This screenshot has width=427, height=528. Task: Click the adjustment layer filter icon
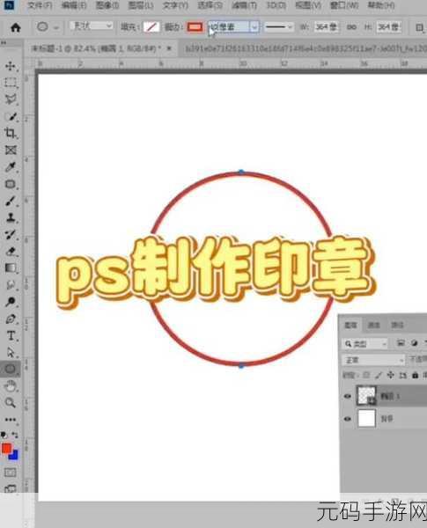click(414, 343)
